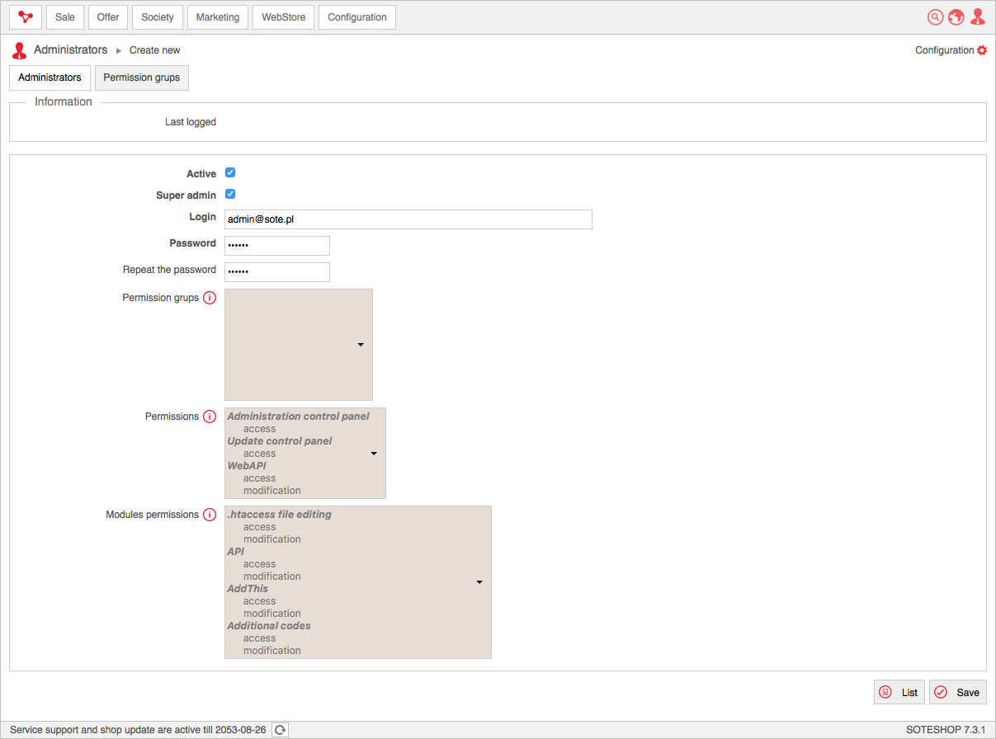996x739 pixels.
Task: Select access under .htaccess file editing
Action: [259, 527]
